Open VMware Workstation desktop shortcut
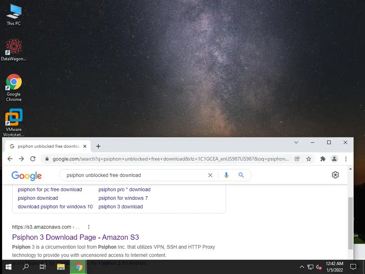The width and height of the screenshot is (365, 274). click(14, 123)
